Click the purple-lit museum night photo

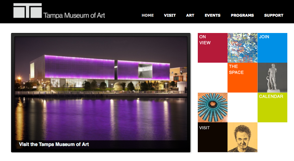[x=101, y=88]
